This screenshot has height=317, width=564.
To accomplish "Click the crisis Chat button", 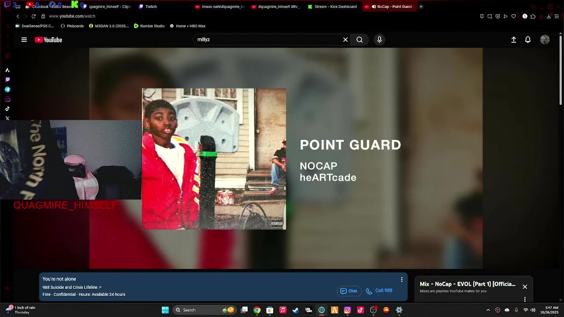I will (x=349, y=291).
